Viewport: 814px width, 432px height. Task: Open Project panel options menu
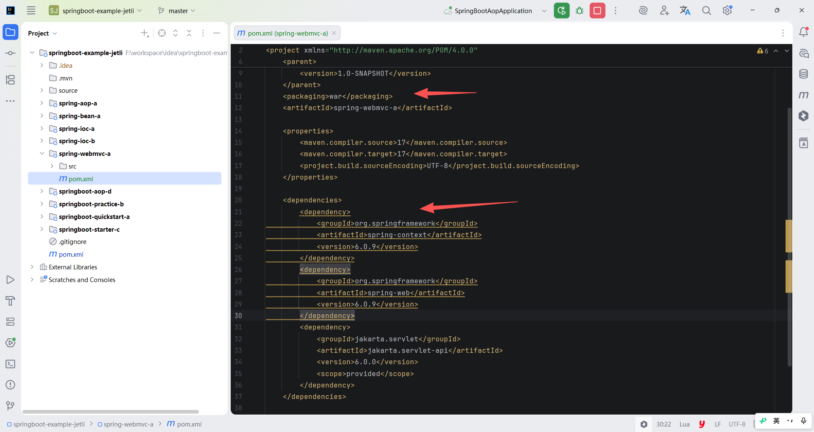[203, 33]
